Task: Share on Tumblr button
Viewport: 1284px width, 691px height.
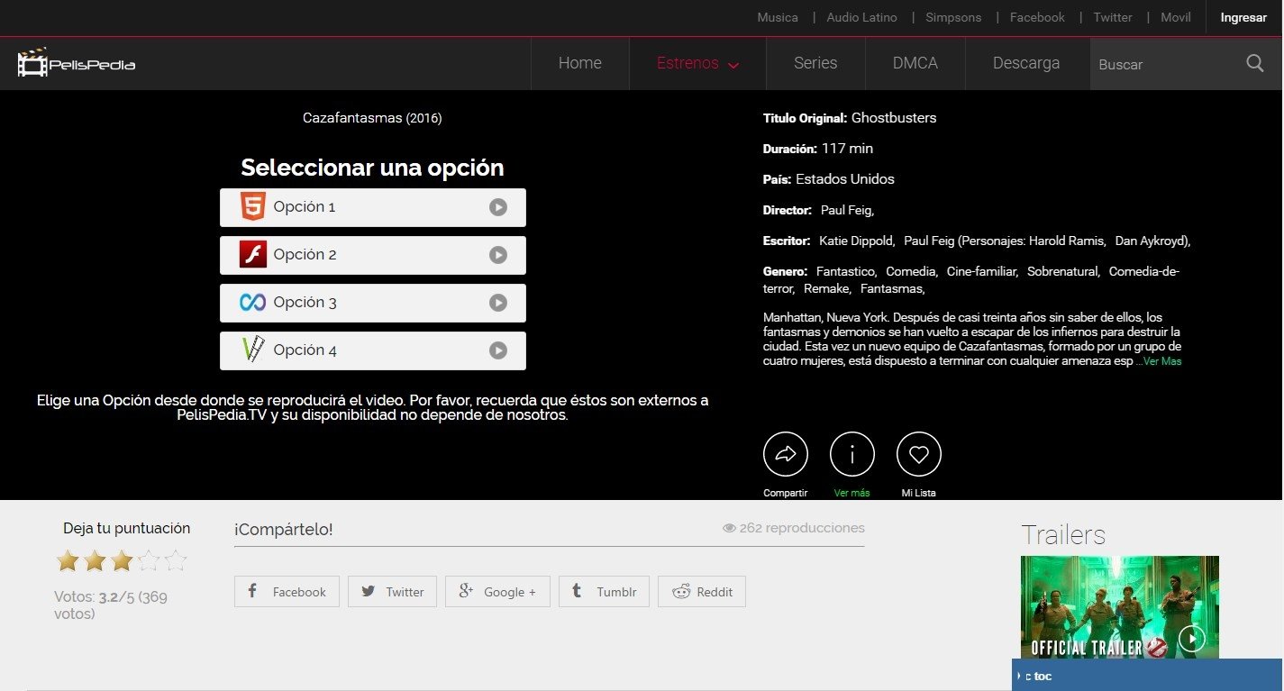Action: pos(604,592)
